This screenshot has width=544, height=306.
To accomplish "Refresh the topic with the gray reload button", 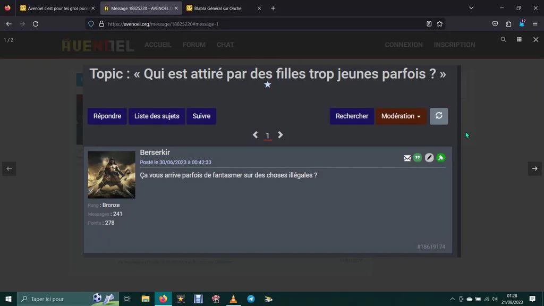I will click(439, 116).
